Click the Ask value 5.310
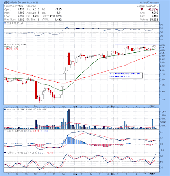170x176 pixels. click(36, 9)
